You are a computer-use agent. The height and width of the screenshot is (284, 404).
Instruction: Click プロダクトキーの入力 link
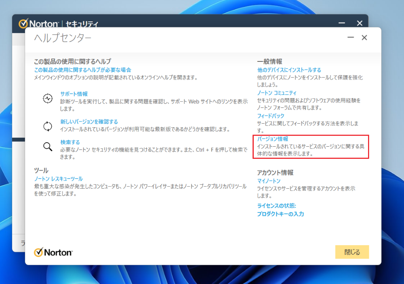pos(280,214)
